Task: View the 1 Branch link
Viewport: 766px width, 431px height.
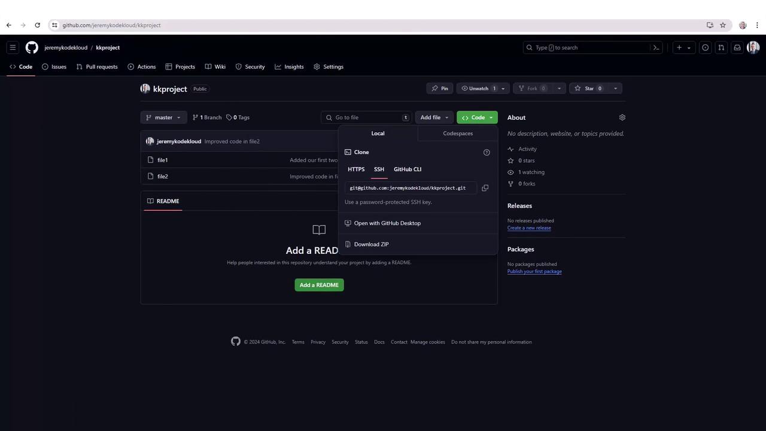Action: click(x=207, y=118)
